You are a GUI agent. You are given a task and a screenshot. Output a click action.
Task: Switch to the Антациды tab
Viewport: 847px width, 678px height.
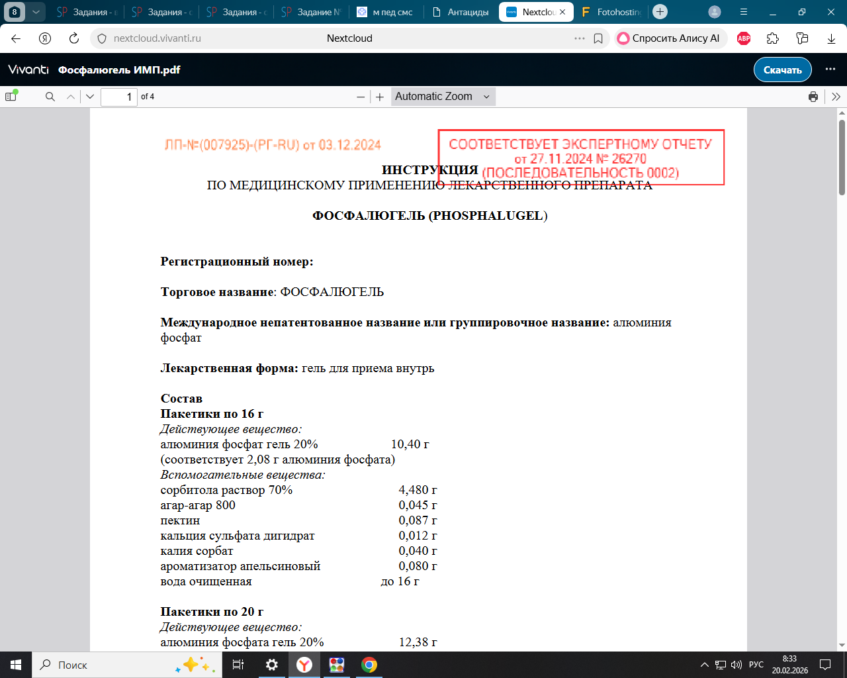click(461, 12)
